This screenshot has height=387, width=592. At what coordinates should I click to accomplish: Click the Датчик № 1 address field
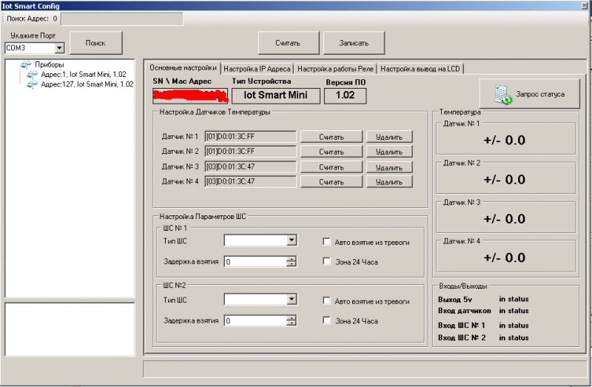coord(250,137)
